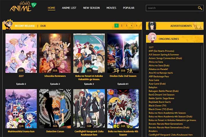Open Battle Spirits: Saga Brave link

click(161, 98)
